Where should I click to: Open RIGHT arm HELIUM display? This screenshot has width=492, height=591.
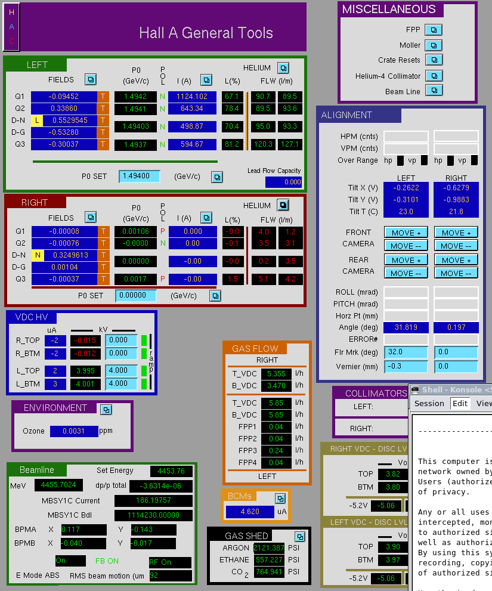click(x=283, y=205)
